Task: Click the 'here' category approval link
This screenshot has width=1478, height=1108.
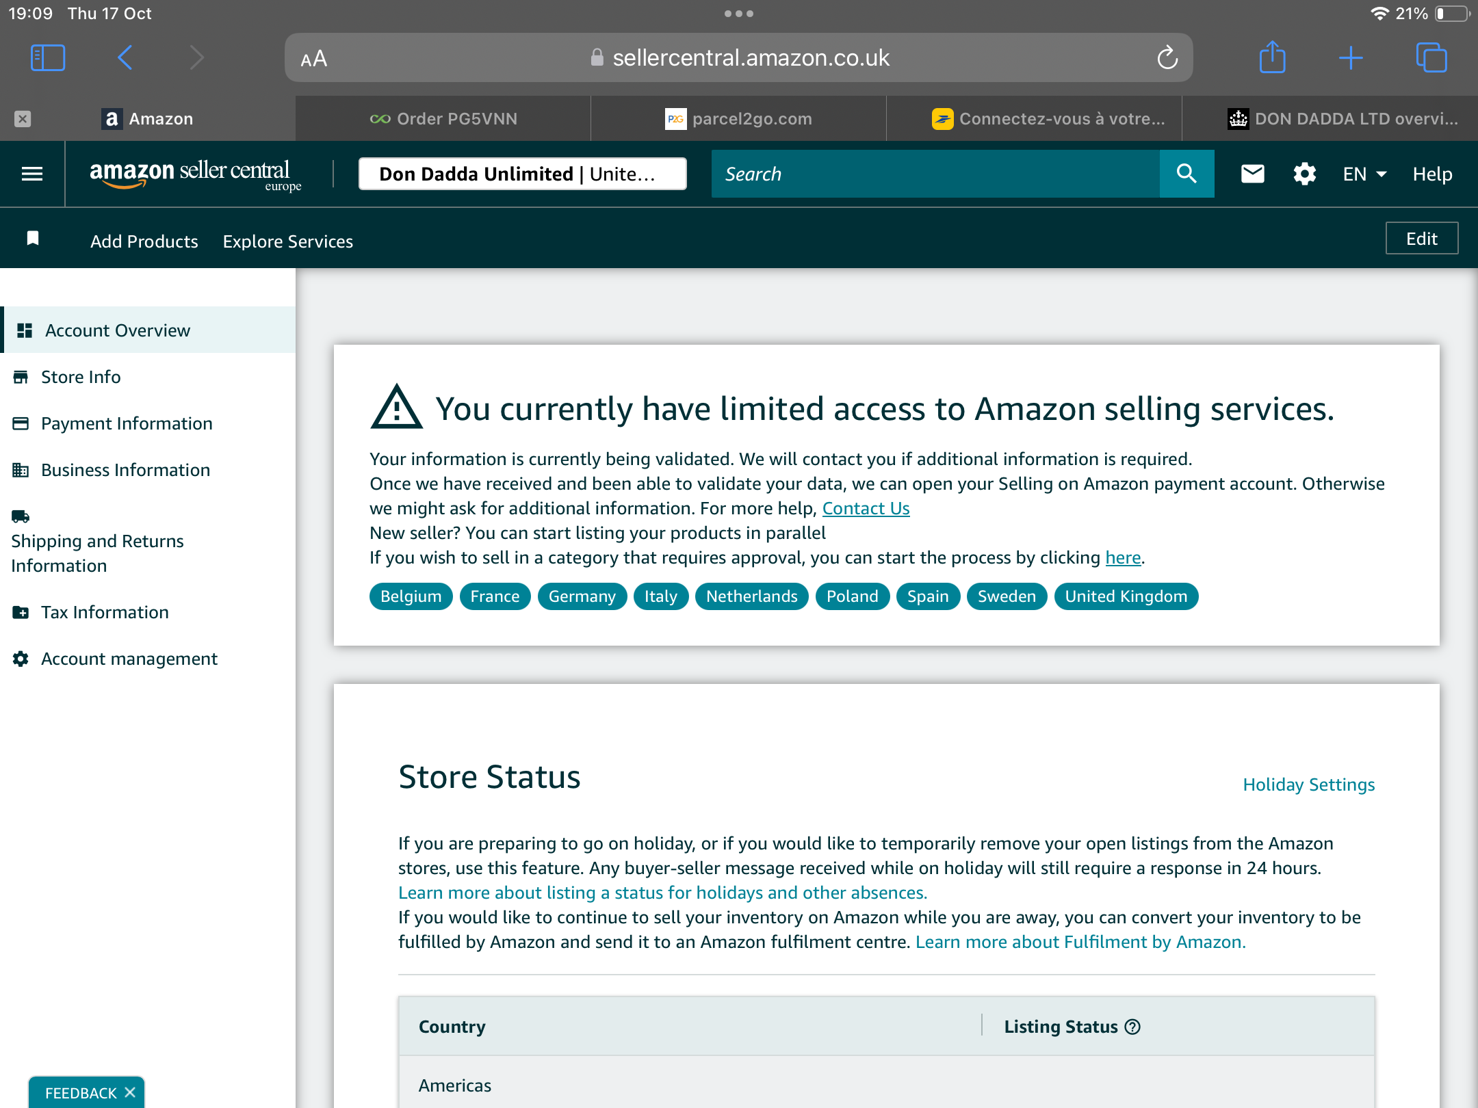Action: click(x=1123, y=557)
